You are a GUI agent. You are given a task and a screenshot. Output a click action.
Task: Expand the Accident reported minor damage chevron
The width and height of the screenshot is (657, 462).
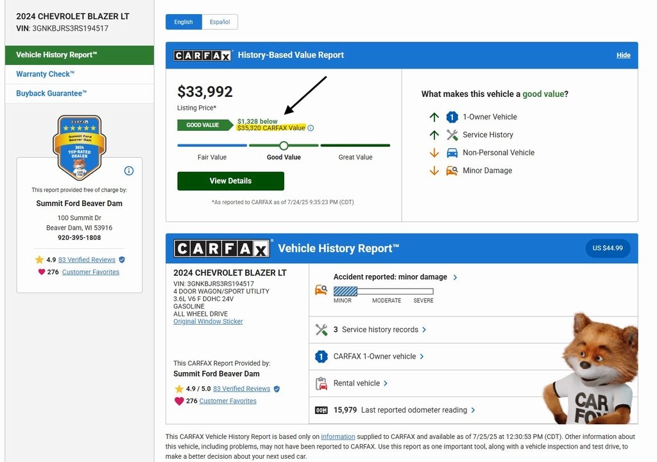[x=455, y=277]
